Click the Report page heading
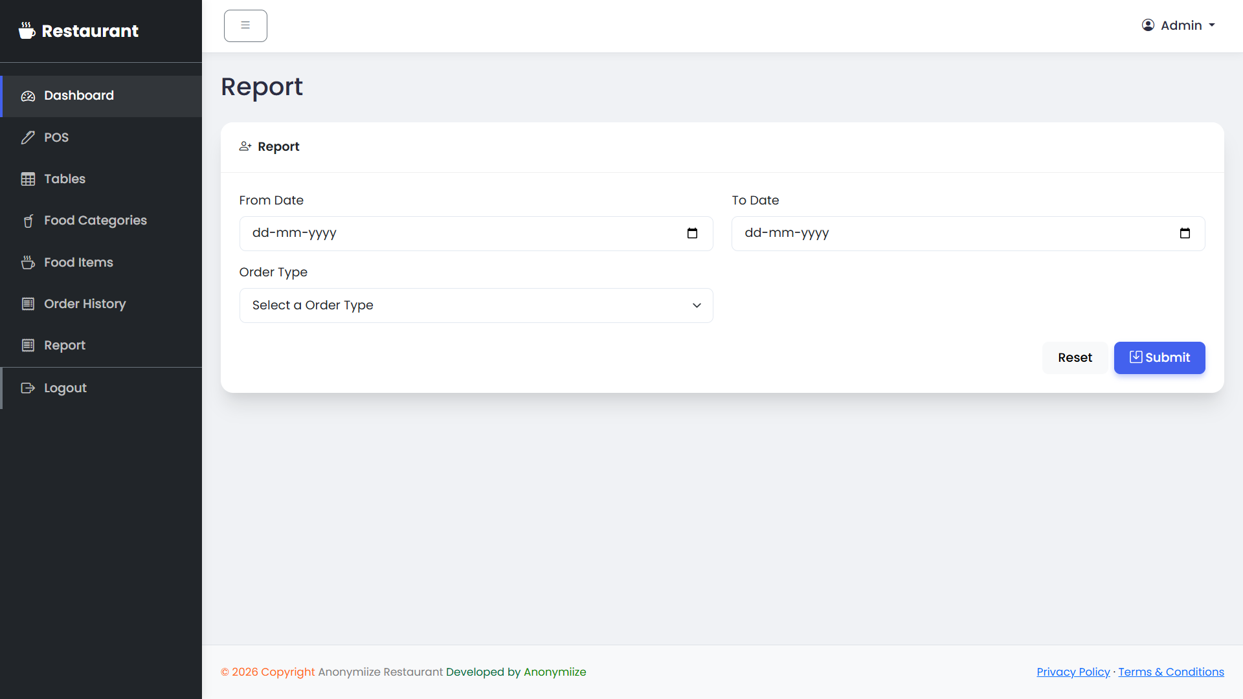 coord(262,87)
